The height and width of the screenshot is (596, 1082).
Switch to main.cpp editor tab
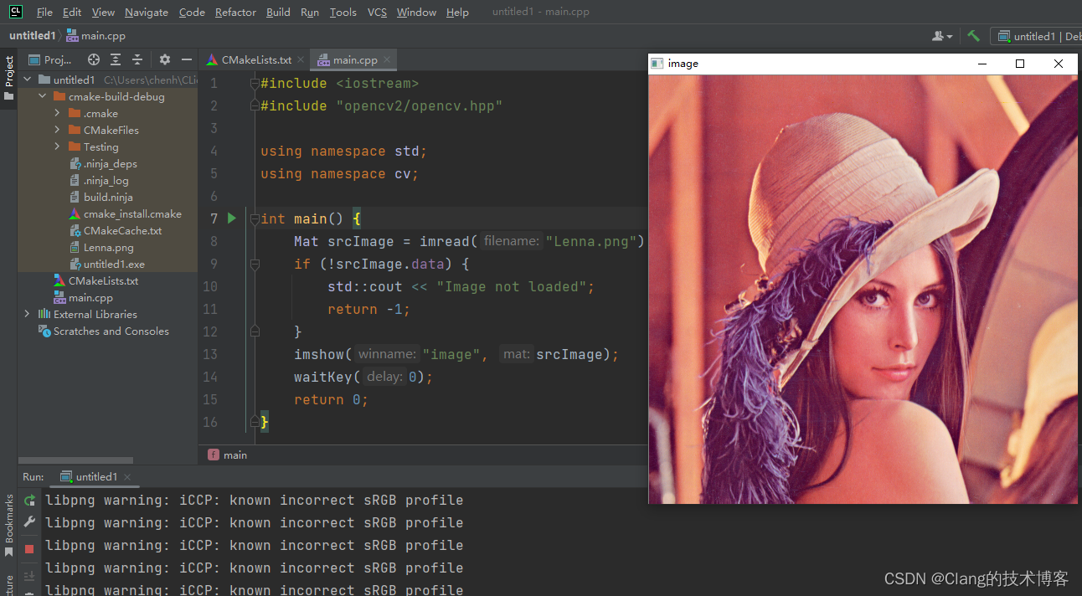[353, 60]
